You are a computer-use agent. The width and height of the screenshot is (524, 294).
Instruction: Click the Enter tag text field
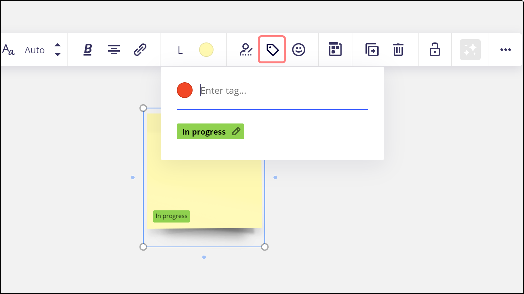282,90
